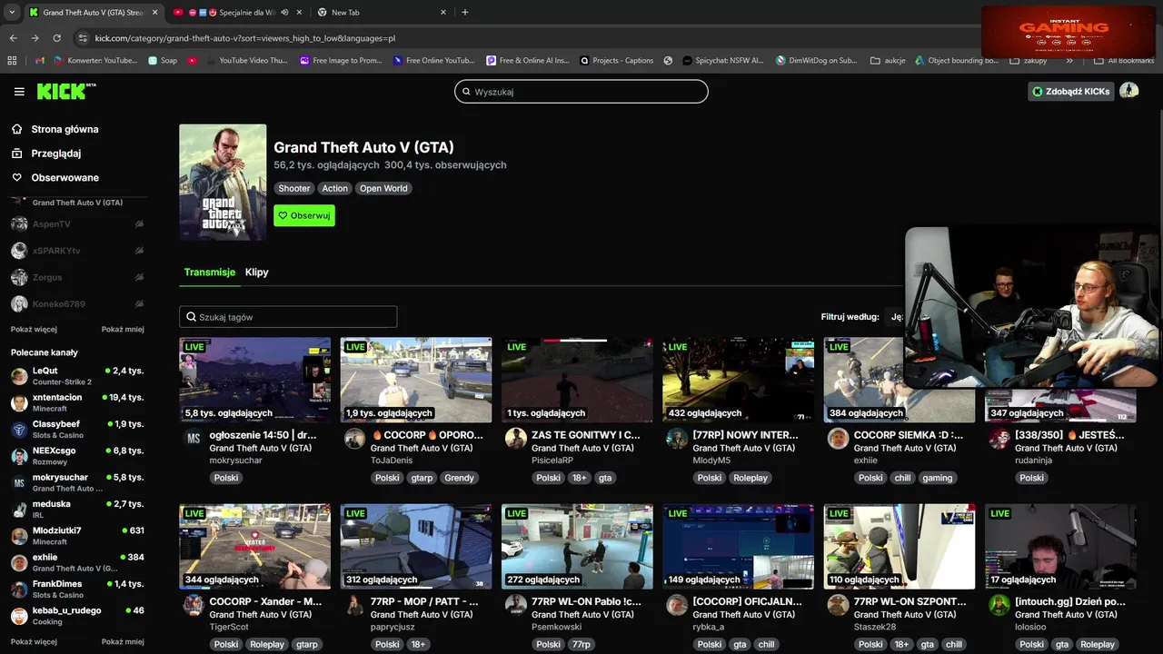Screen dimensions: 1163x654
Task: Click exhiie channel avatar on stream card
Action: point(838,439)
